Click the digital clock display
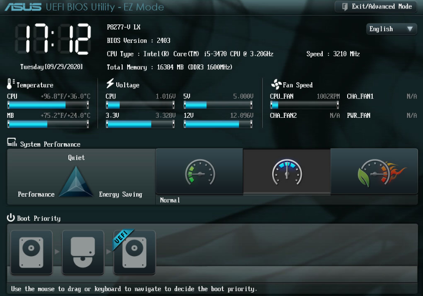The width and height of the screenshot is (423, 296). pos(52,38)
